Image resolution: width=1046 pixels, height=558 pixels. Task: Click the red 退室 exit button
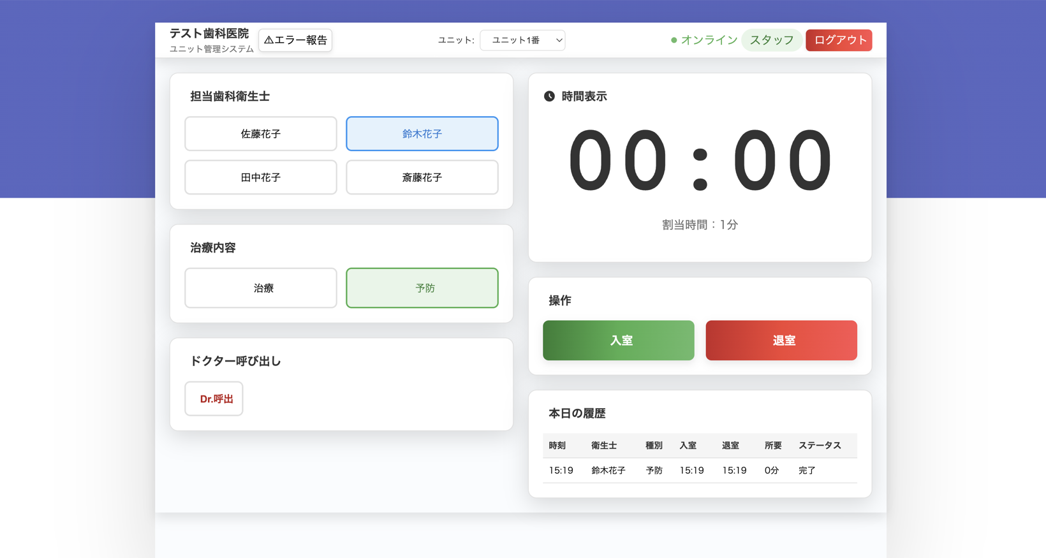tap(781, 341)
